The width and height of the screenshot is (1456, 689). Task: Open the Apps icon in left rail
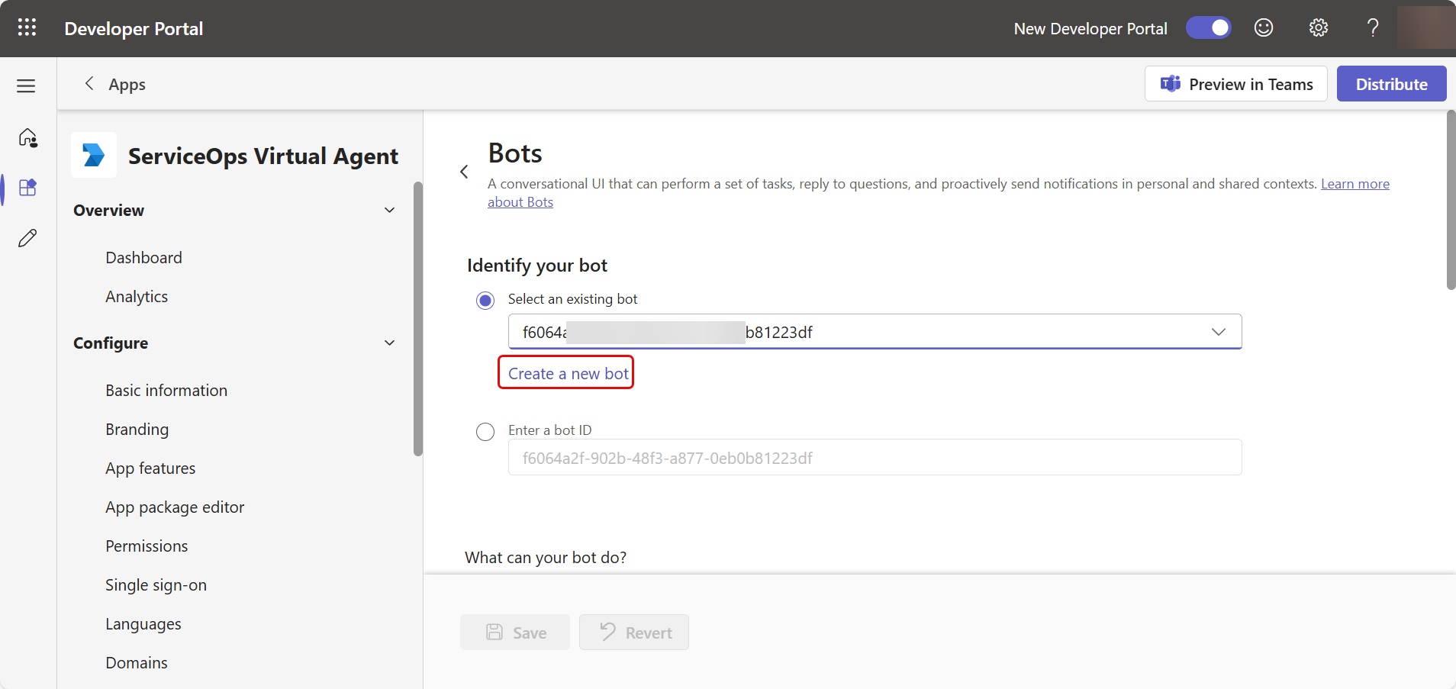tap(27, 188)
